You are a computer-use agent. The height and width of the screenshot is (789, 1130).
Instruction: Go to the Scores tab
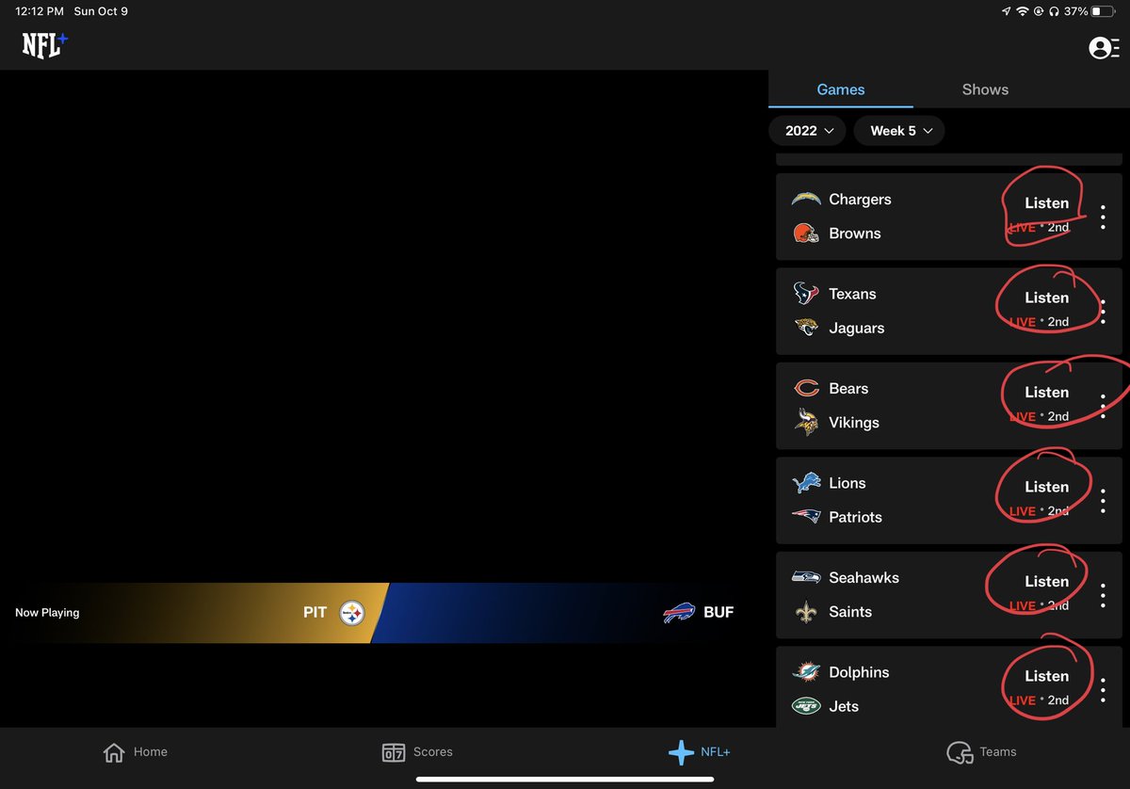[417, 752]
